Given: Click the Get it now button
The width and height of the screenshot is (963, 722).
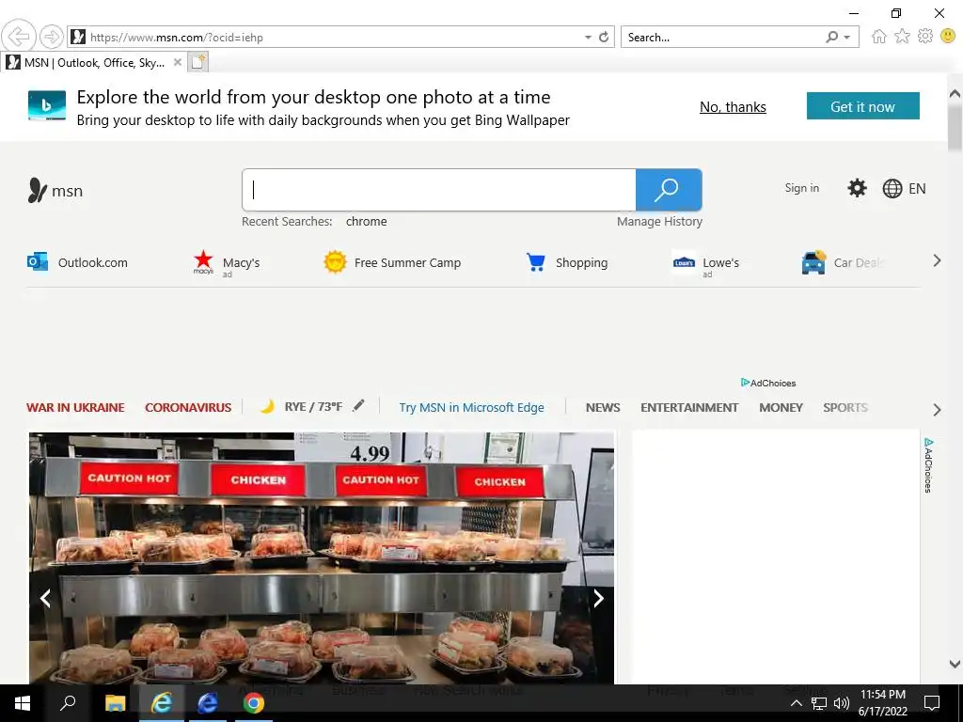Looking at the screenshot, I should (863, 106).
